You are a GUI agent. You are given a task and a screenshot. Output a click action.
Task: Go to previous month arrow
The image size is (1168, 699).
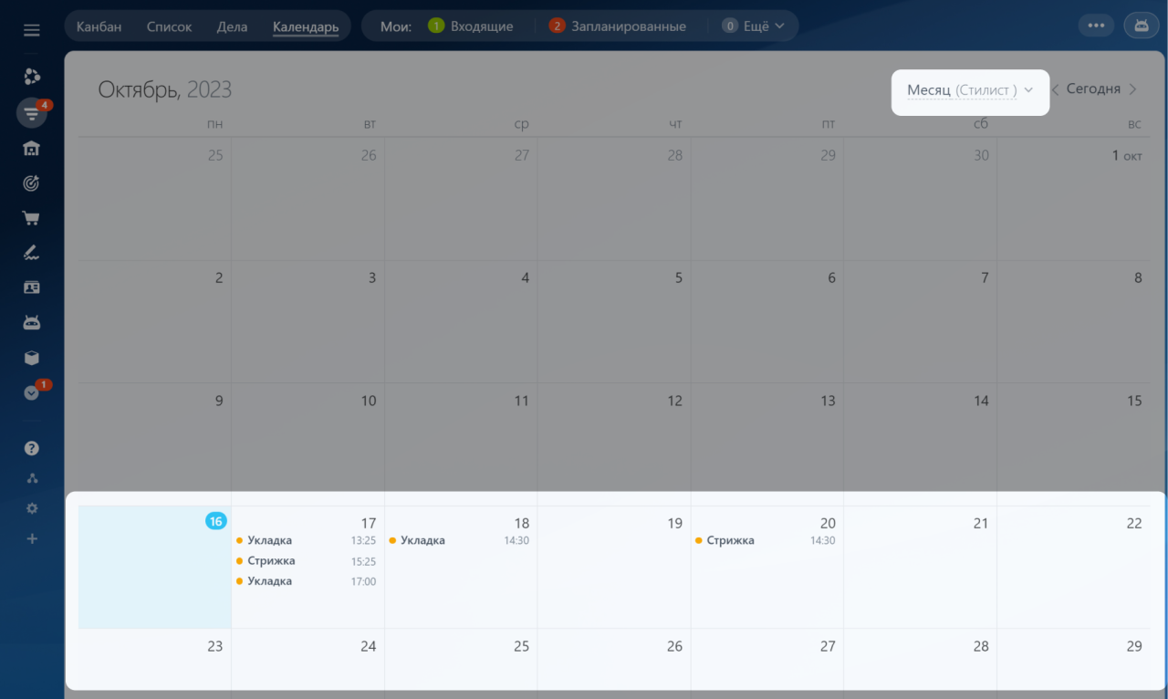pyautogui.click(x=1055, y=89)
